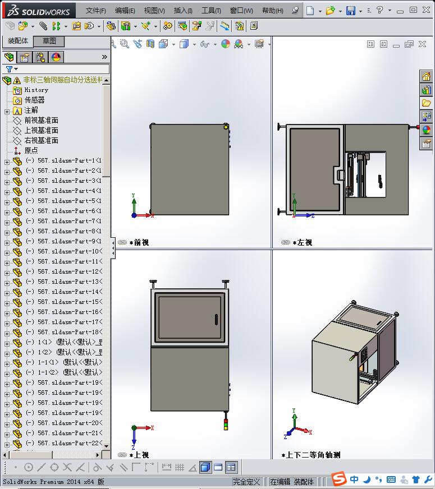Click the feature tree scroll right arrow
The width and height of the screenshot is (435, 489).
point(98,455)
